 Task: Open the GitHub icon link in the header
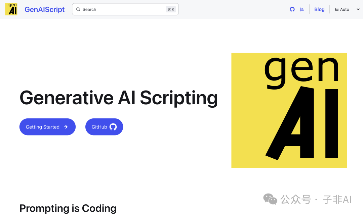point(292,9)
